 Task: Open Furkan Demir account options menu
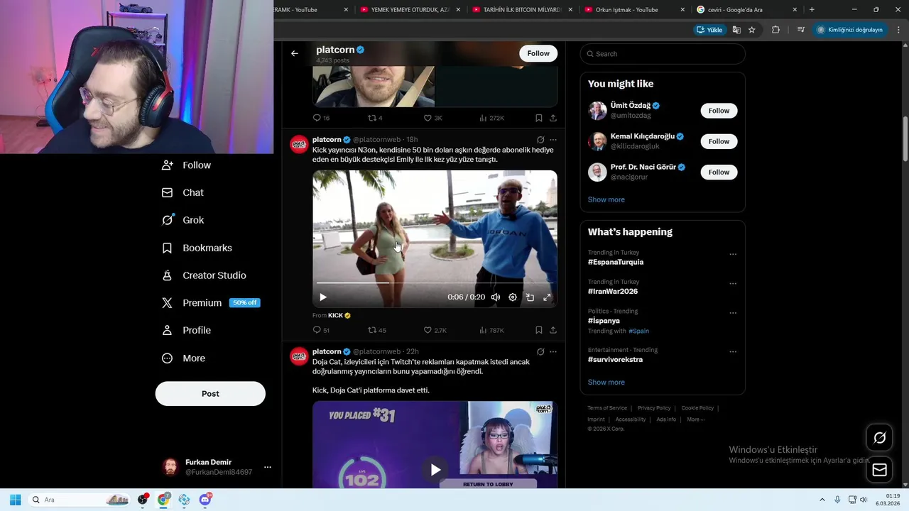tap(267, 467)
